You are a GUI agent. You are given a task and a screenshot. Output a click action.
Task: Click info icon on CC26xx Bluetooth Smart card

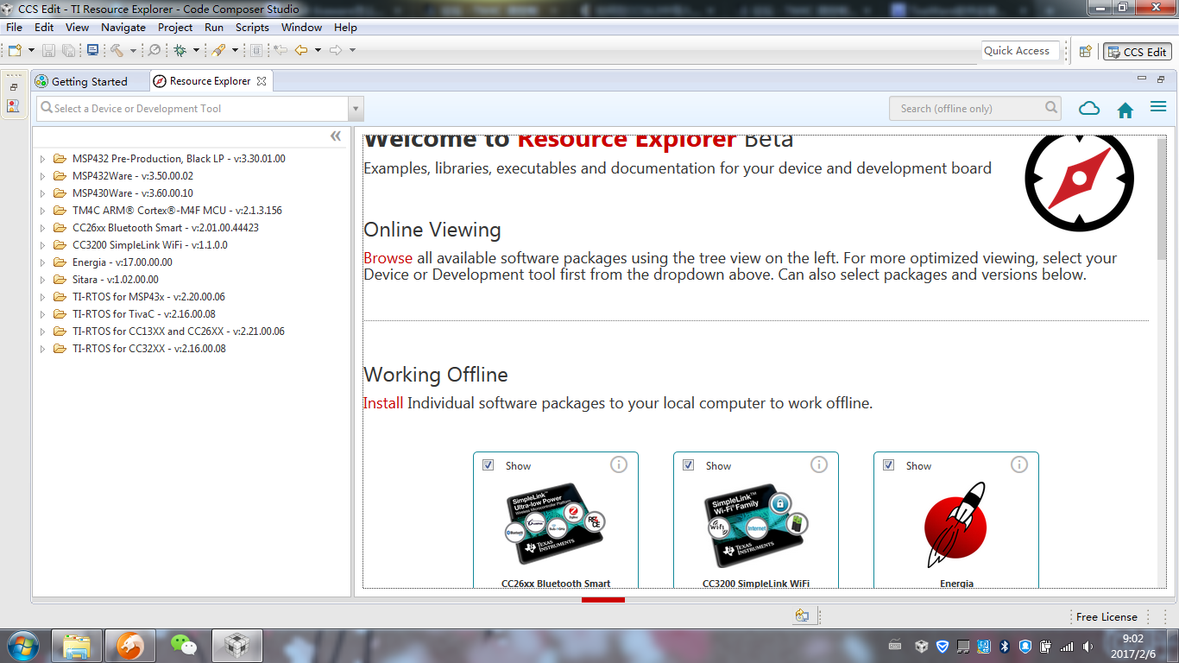619,464
